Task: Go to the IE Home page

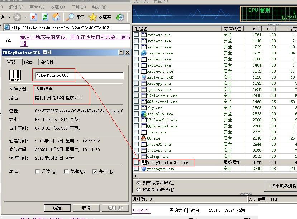Action: pos(56,17)
